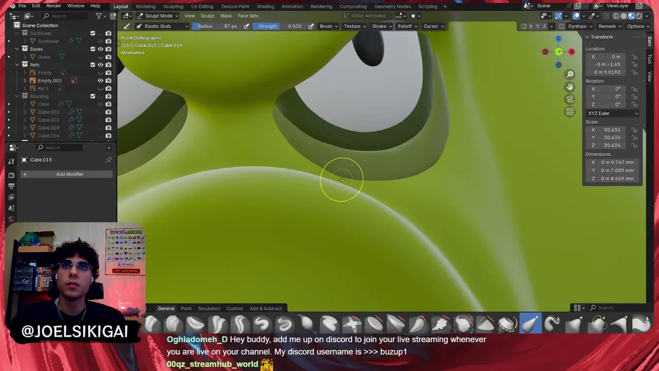This screenshot has width=659, height=371.
Task: Click wrench modifier icon on Sunflower row
Action: coord(72,41)
